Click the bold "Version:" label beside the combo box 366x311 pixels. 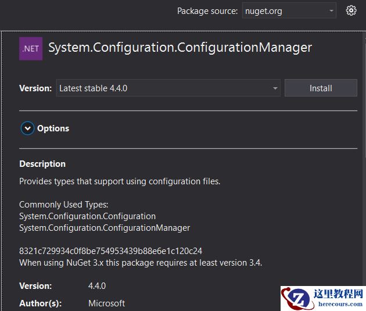(35, 88)
